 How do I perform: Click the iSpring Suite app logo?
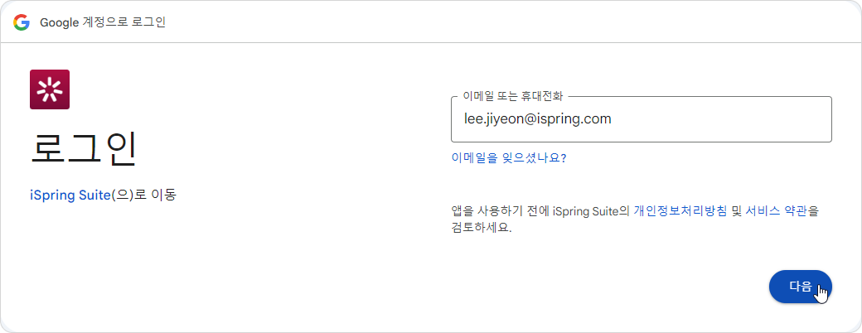click(50, 89)
